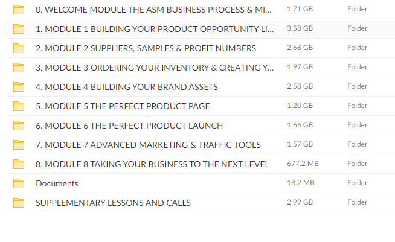
Task: Click the Folder type label for Module 5
Action: point(357,106)
